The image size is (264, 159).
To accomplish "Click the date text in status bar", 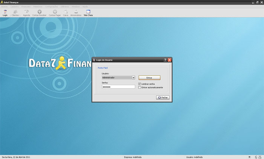I will [x=16, y=157].
